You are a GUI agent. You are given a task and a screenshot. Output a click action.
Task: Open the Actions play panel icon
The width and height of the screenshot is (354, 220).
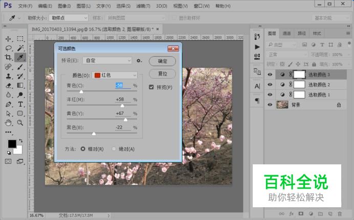click(257, 47)
